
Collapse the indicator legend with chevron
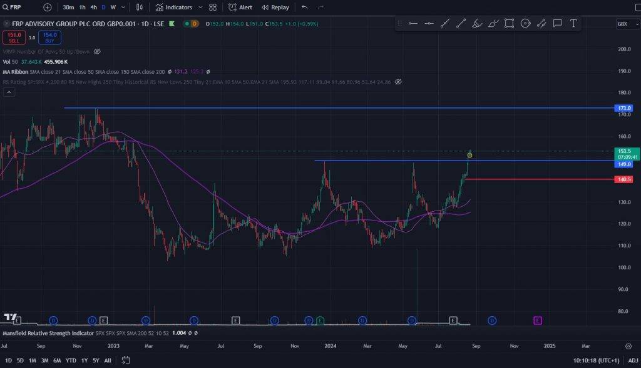pos(9,92)
